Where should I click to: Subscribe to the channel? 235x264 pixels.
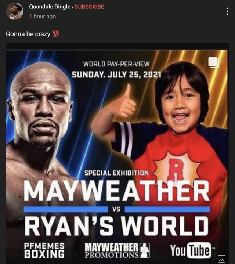[x=89, y=7]
